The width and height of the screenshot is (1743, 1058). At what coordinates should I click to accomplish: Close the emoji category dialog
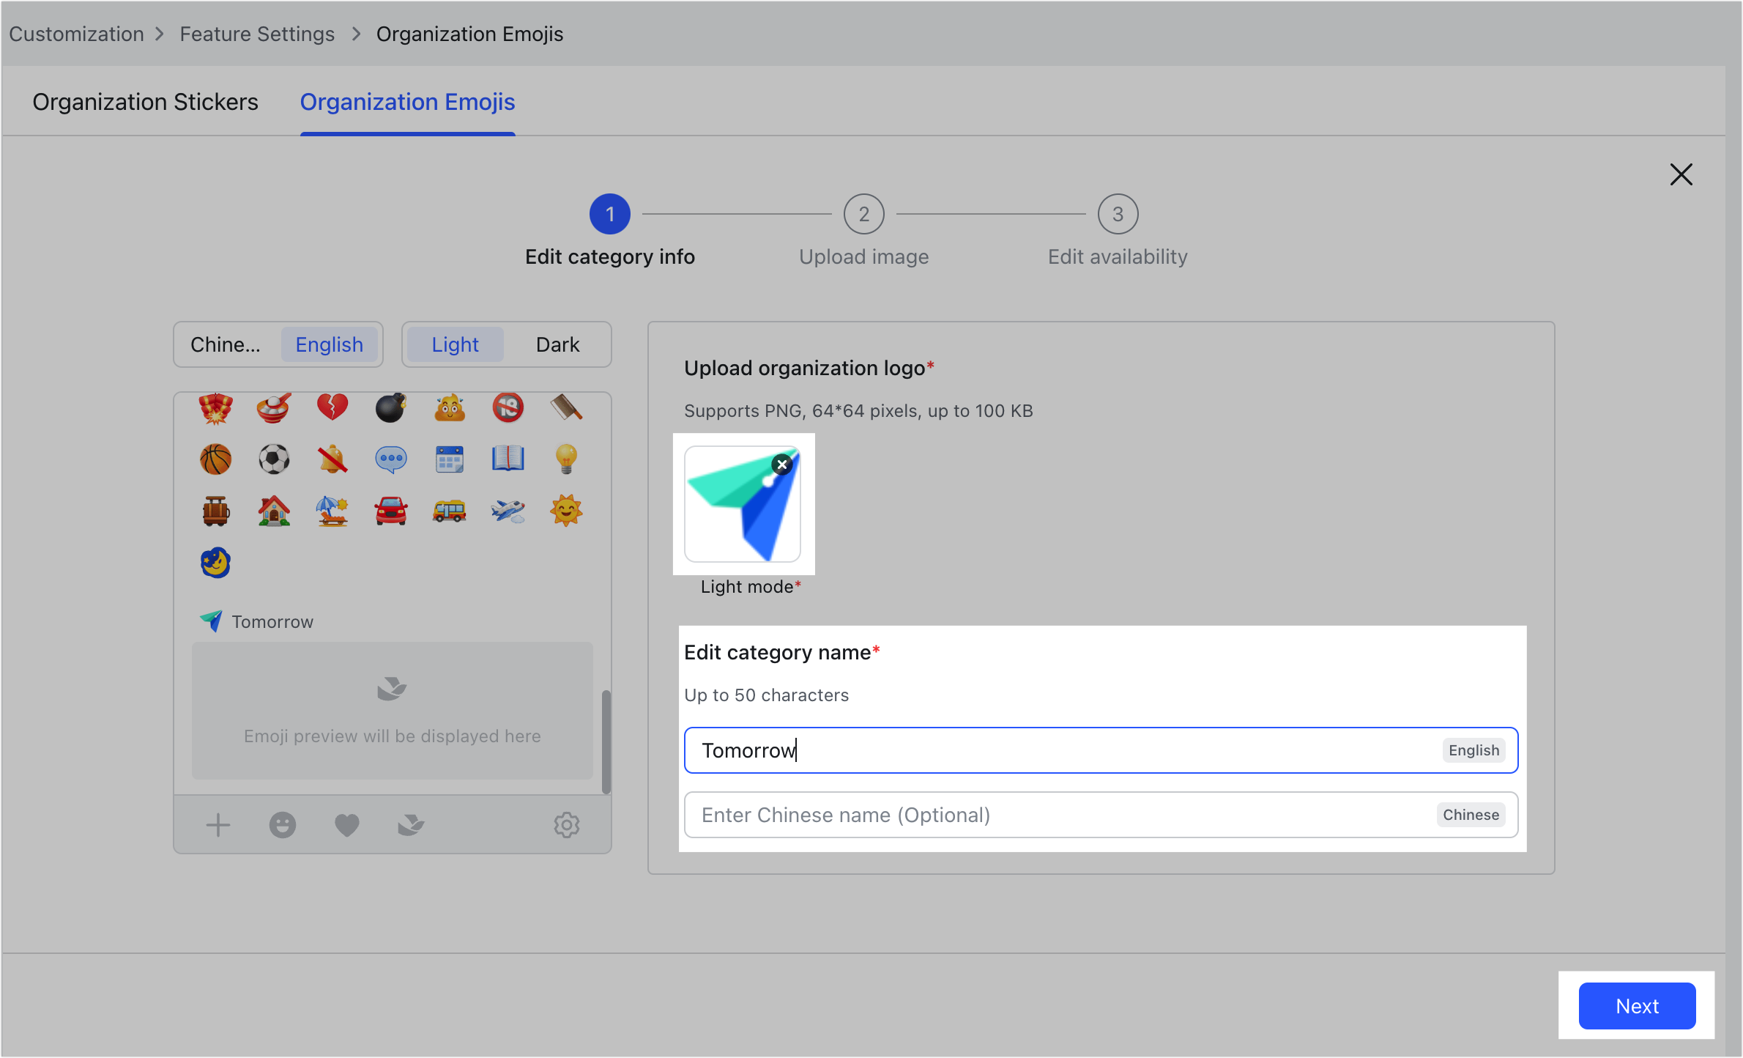click(x=1681, y=174)
